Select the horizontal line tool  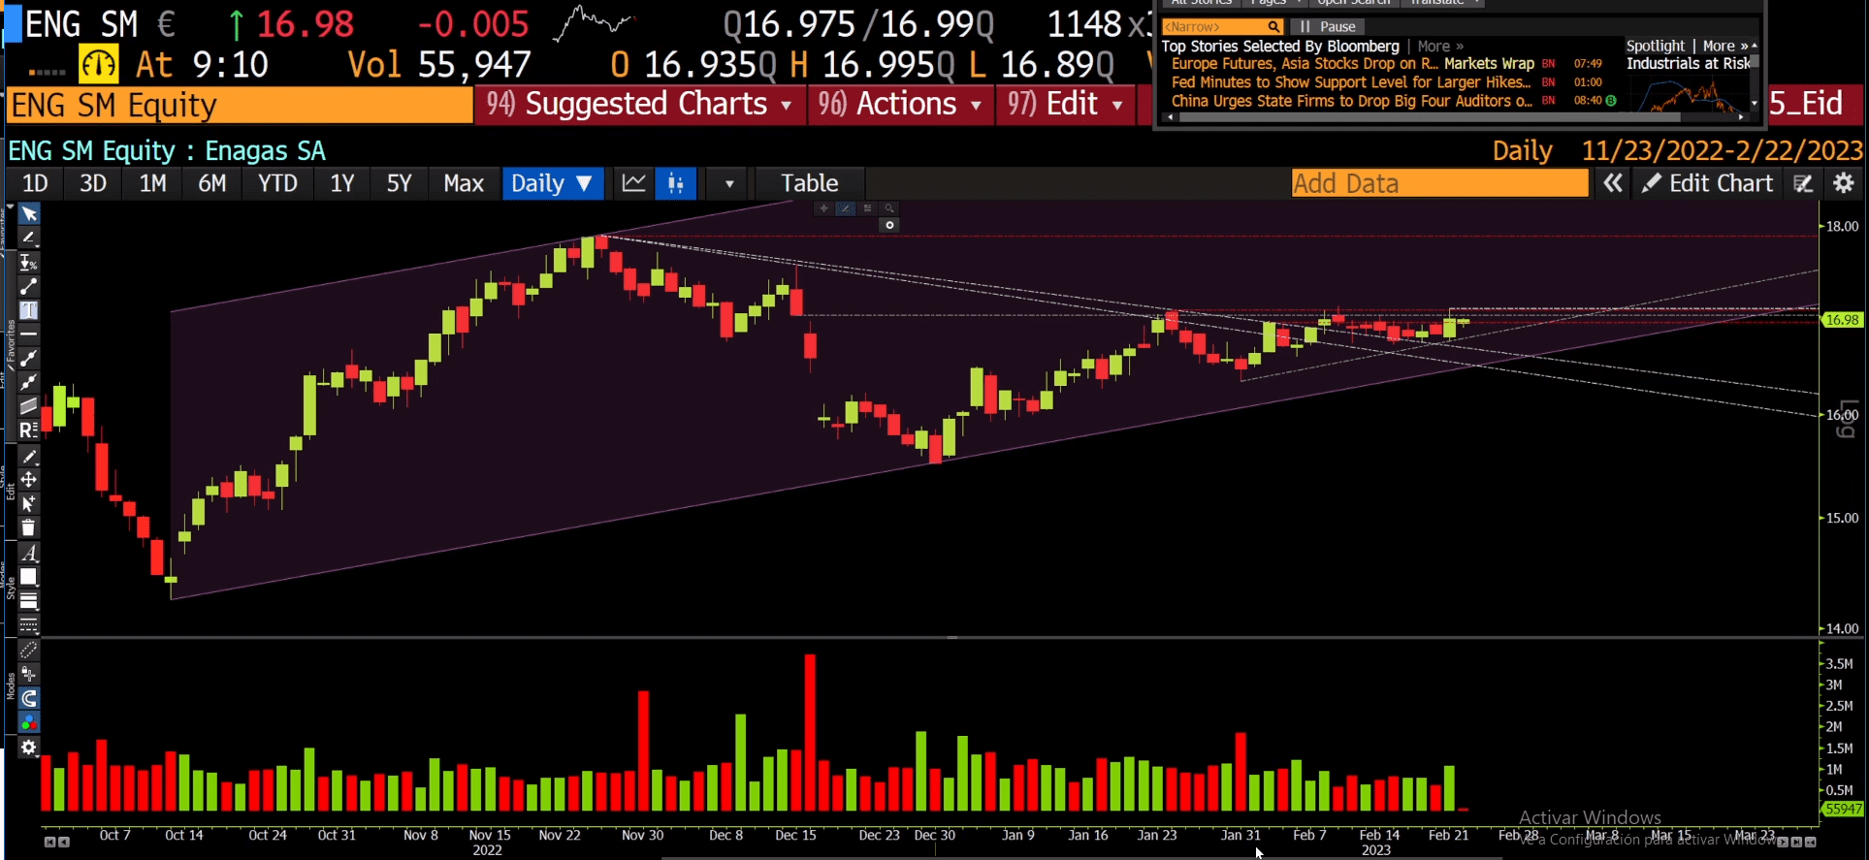pos(29,334)
